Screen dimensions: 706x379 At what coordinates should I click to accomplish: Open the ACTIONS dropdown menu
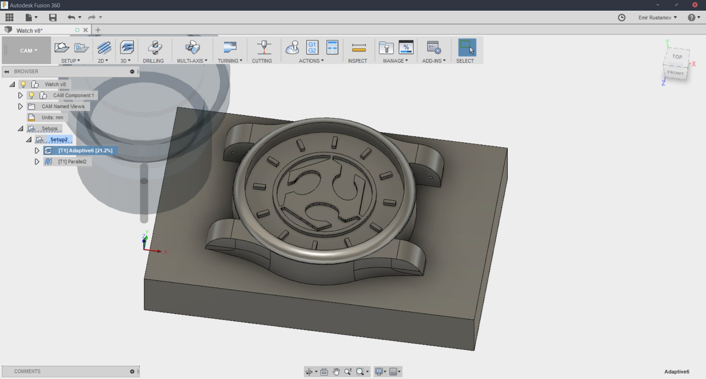point(311,61)
